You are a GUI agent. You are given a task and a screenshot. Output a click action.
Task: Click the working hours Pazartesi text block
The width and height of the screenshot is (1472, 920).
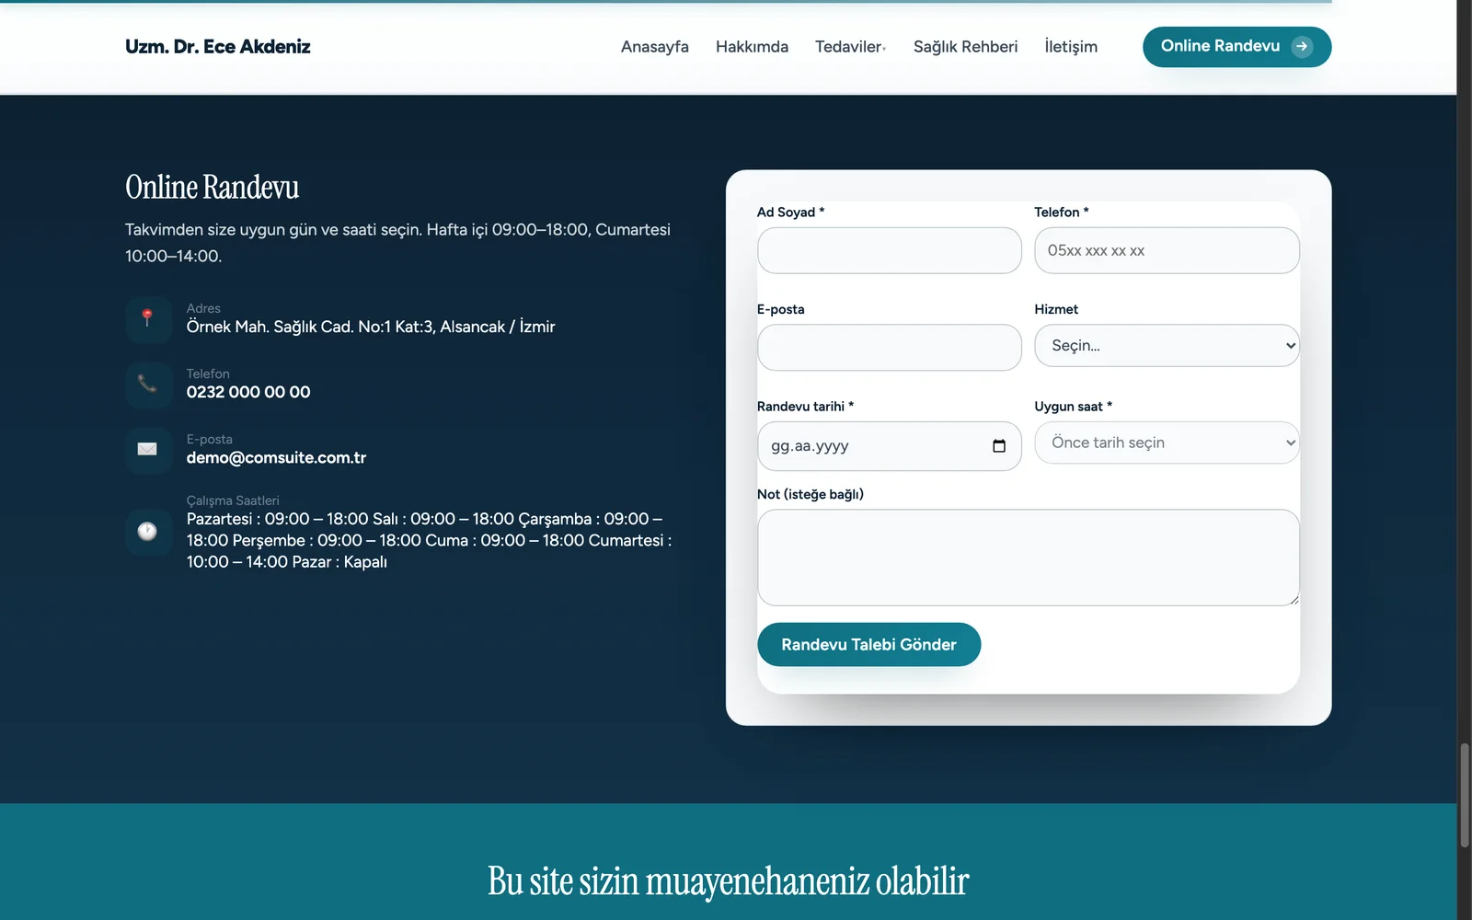[429, 541]
